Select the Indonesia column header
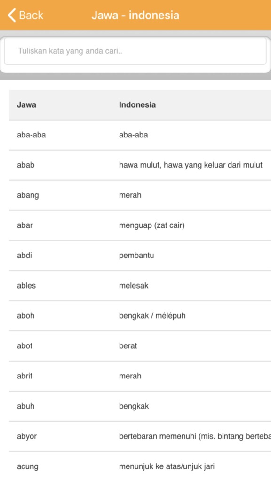 136,104
